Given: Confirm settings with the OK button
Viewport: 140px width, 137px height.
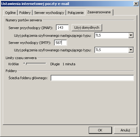Looking at the screenshot, I should [100, 130].
